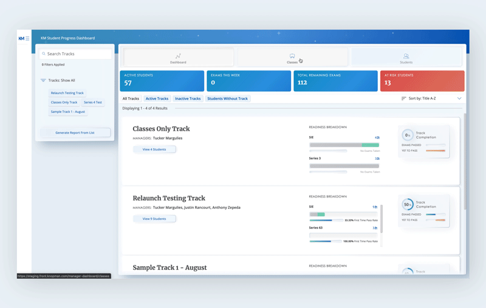Click the View 4 Students button
The height and width of the screenshot is (308, 486).
coord(154,149)
